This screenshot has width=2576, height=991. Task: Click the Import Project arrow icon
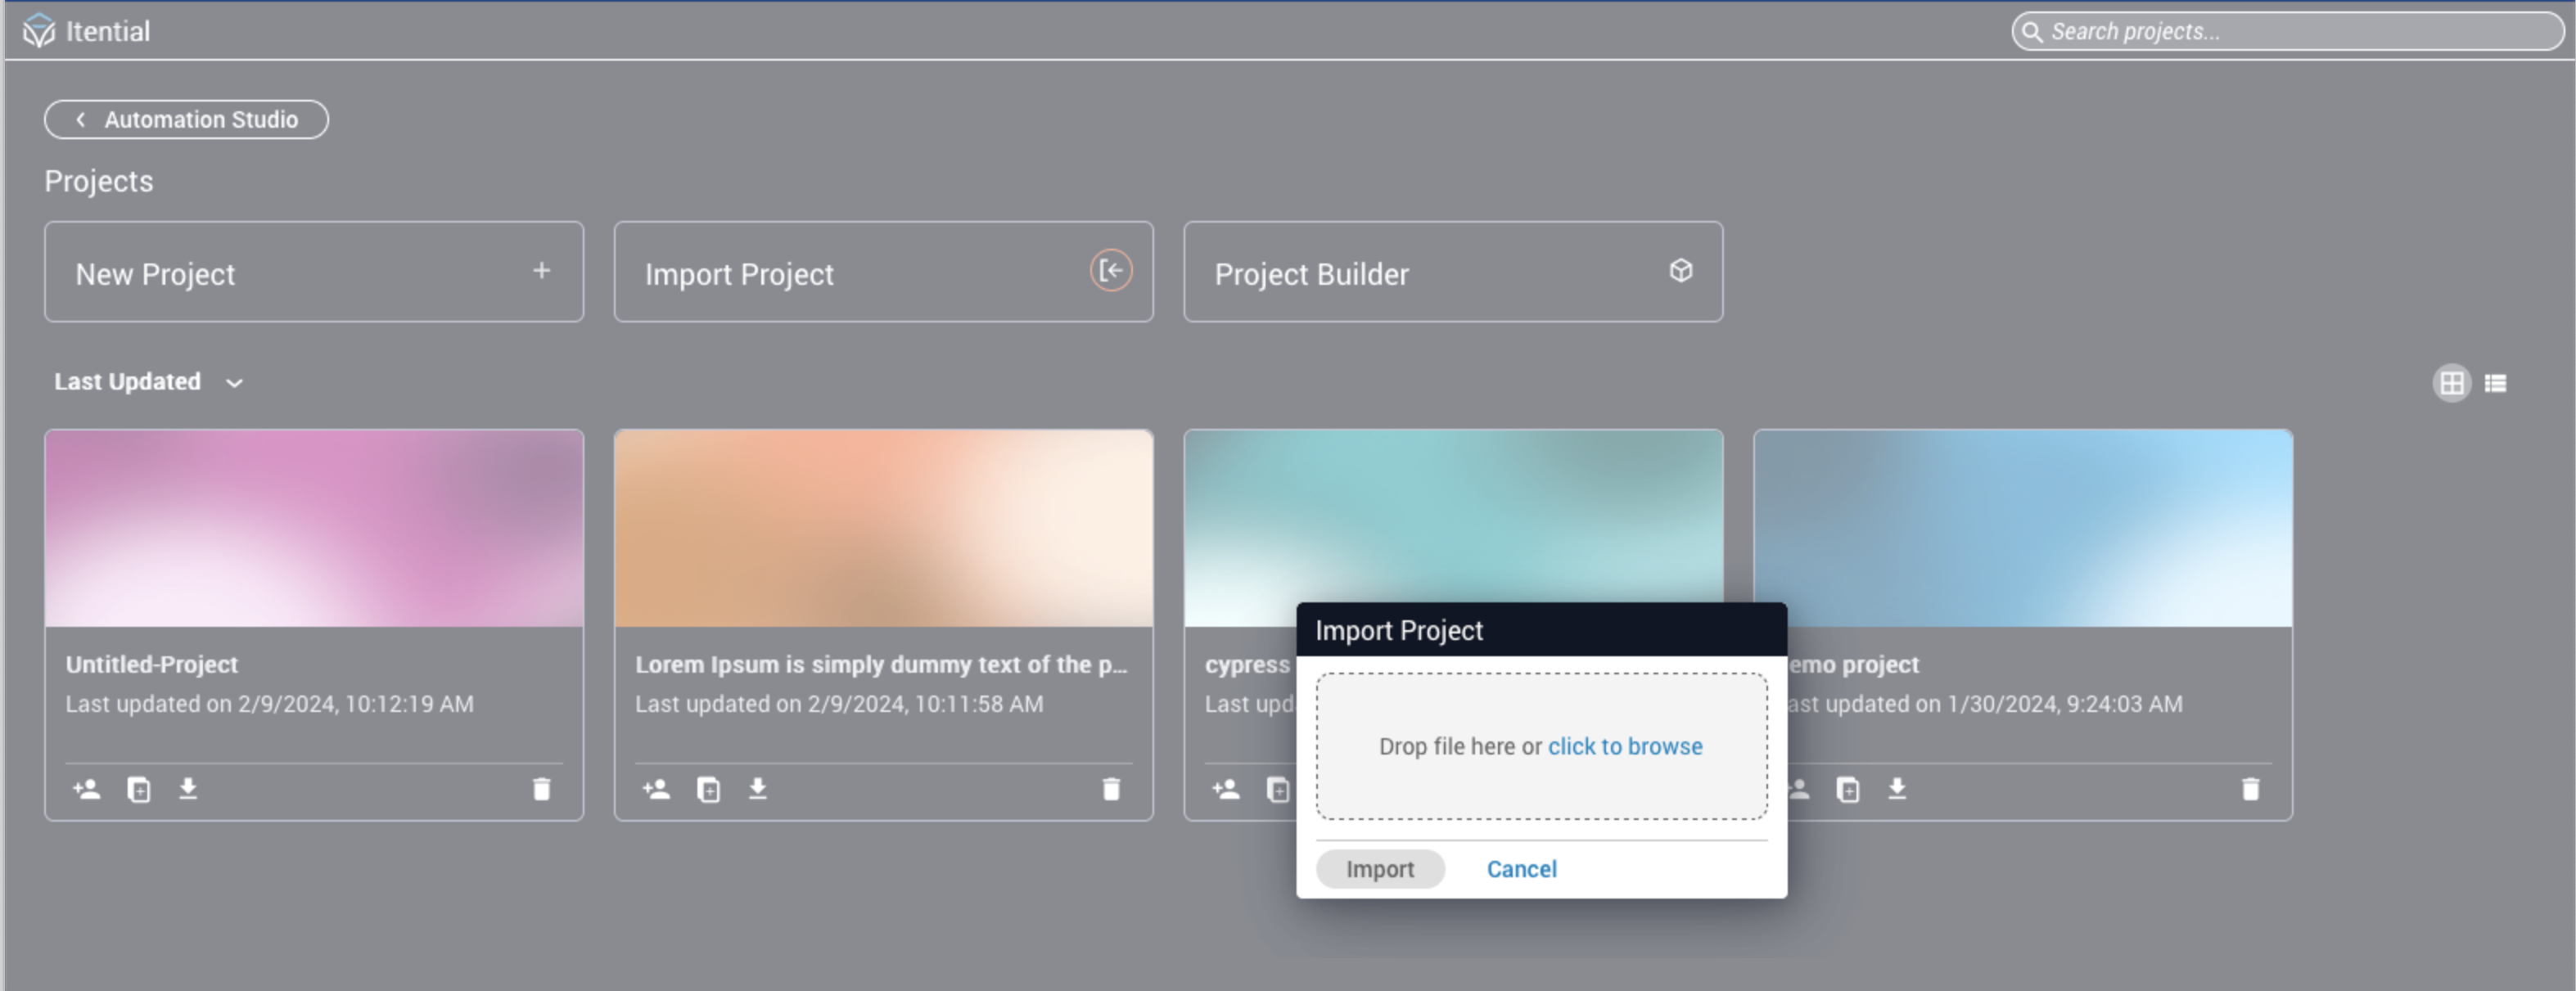1110,270
